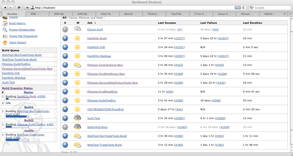
Task: Click blue status ball for Fitnesse-FundFeeMoney-New
Action: pyautogui.click(x=65, y=74)
